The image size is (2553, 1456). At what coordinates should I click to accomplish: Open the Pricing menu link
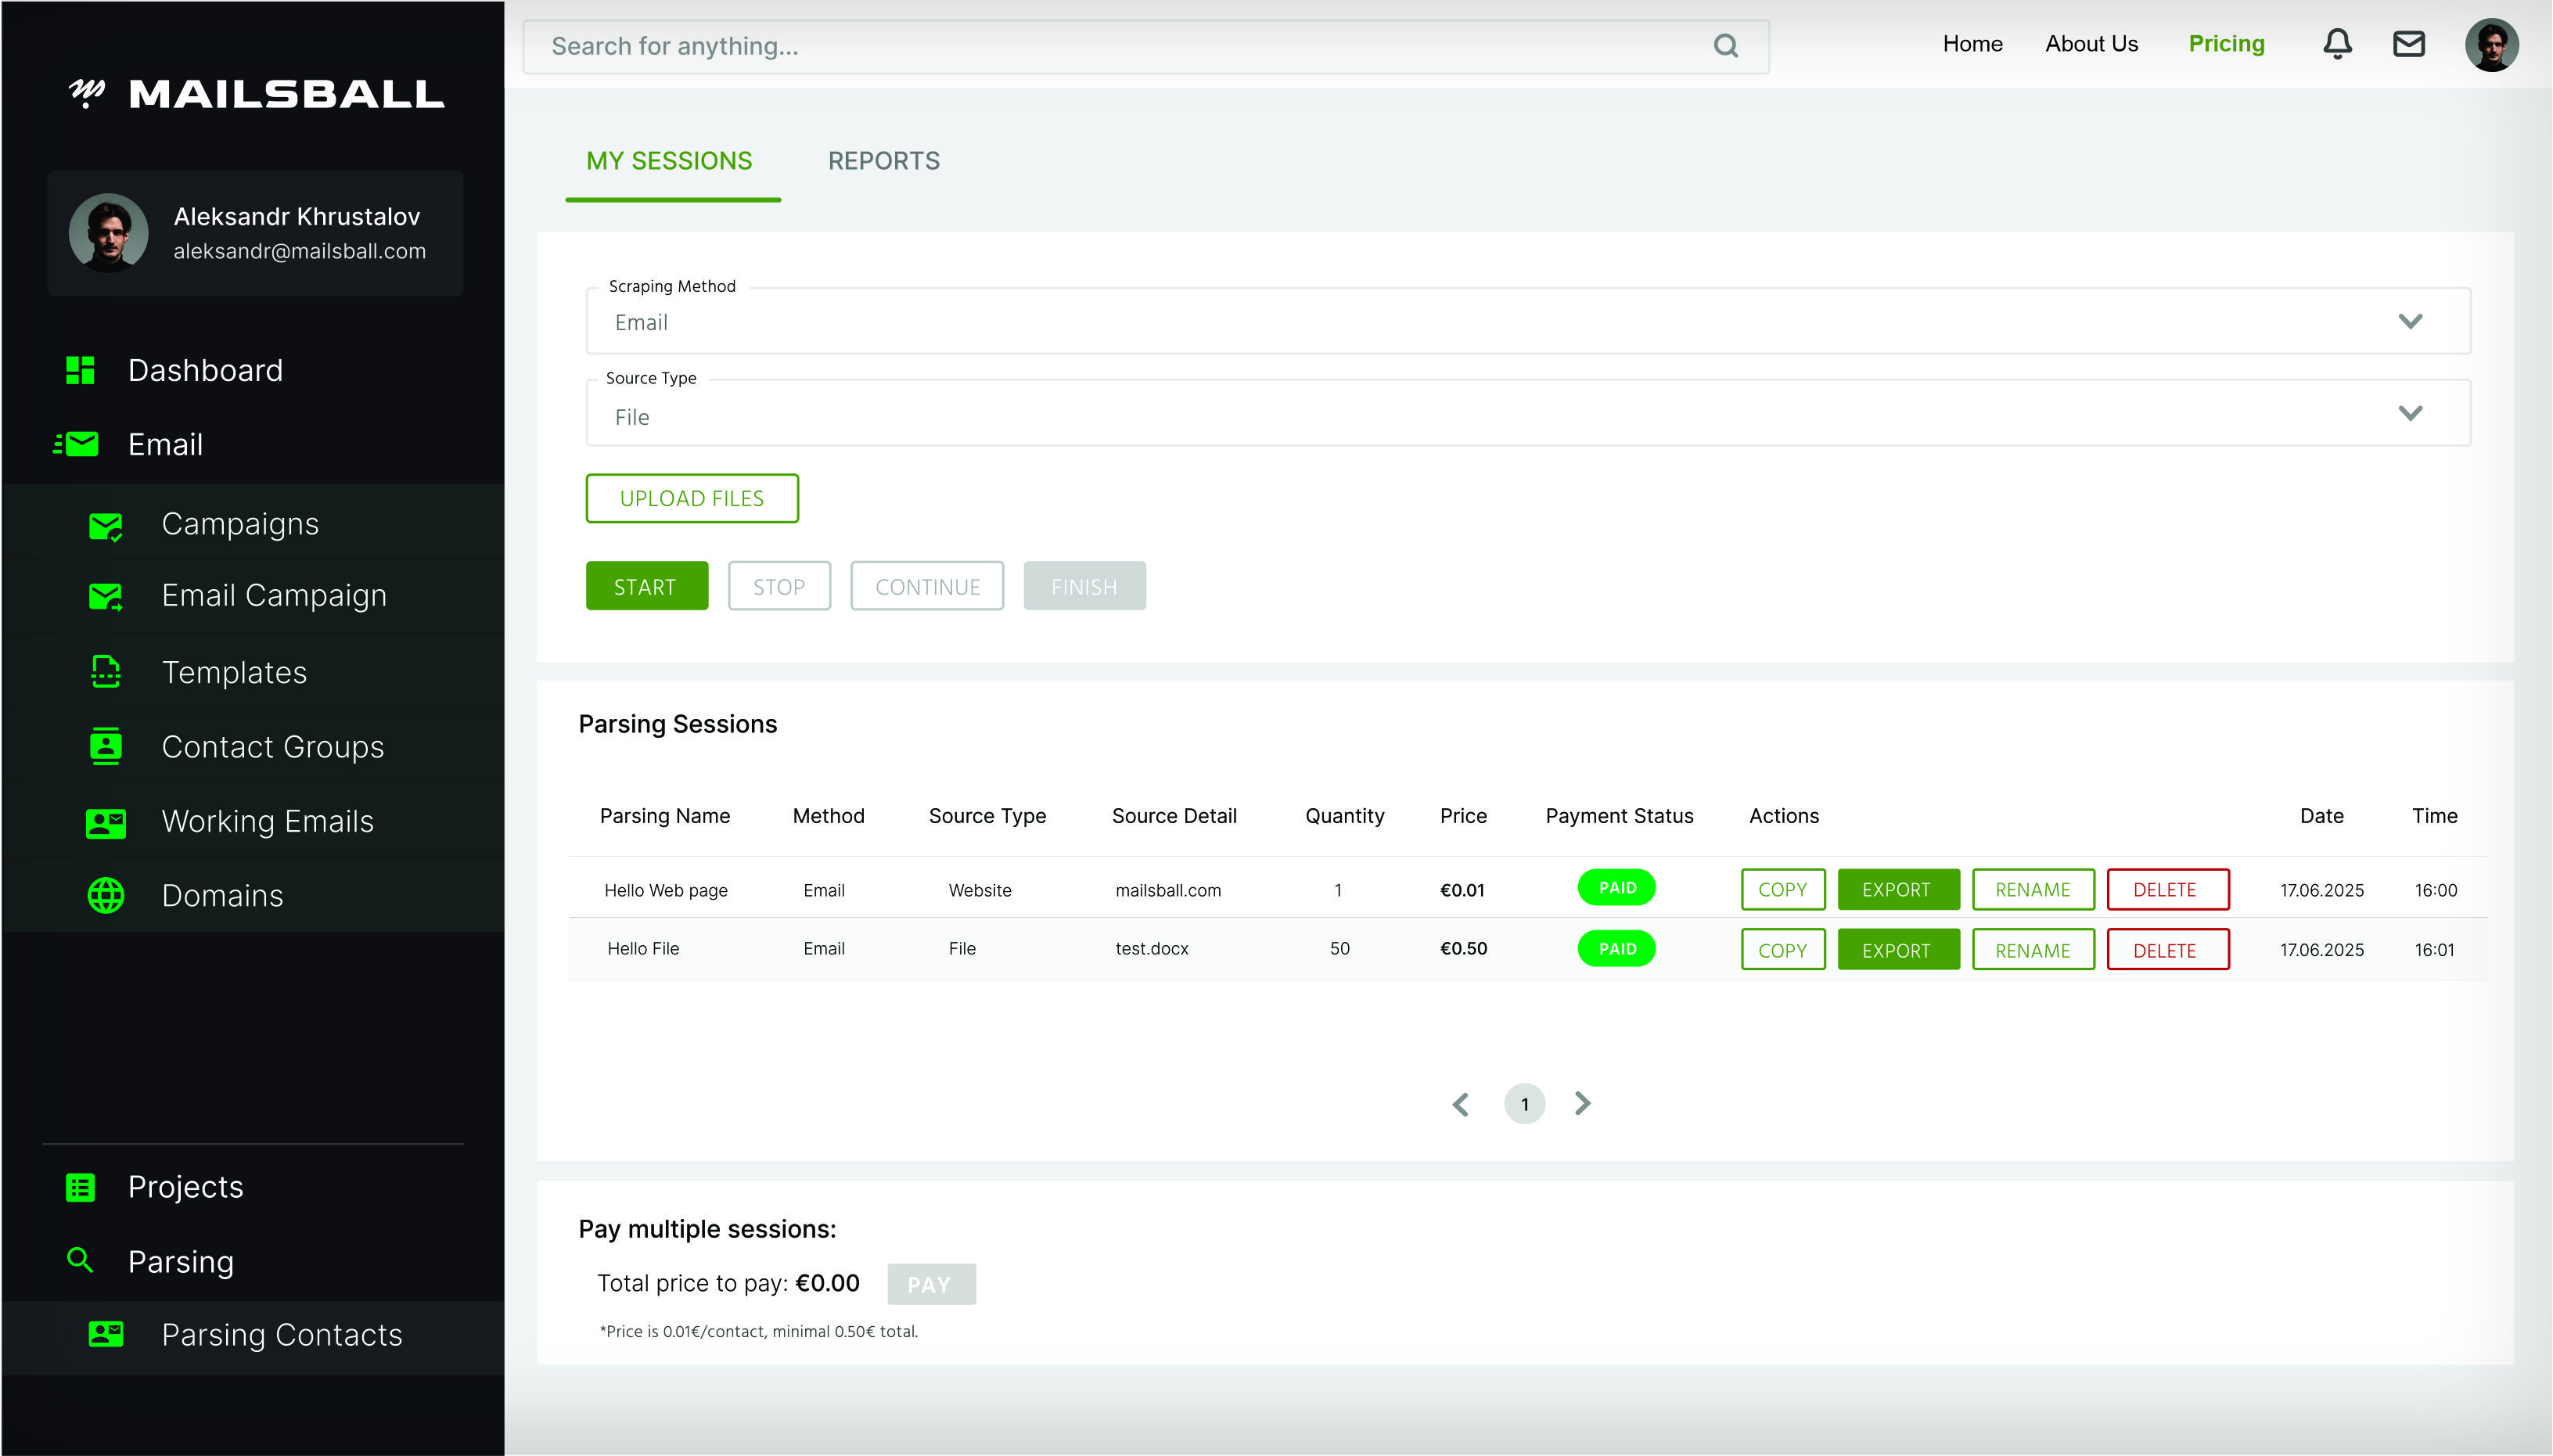coord(2225,44)
